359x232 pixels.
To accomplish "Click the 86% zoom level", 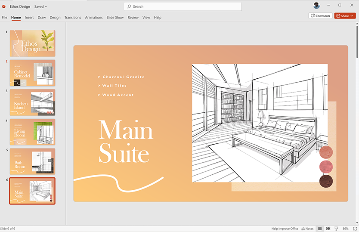I will tap(346, 229).
